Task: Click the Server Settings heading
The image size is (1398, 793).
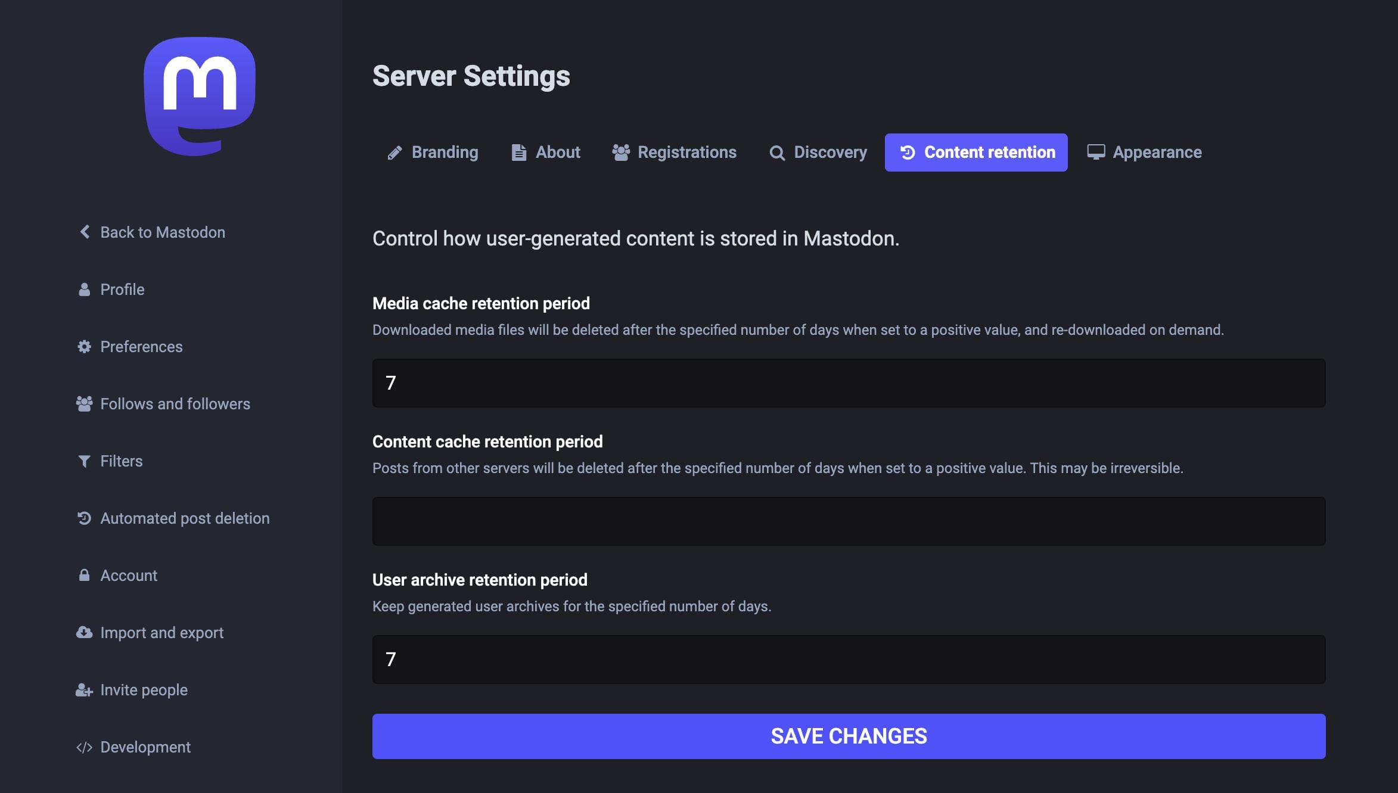Action: tap(471, 76)
